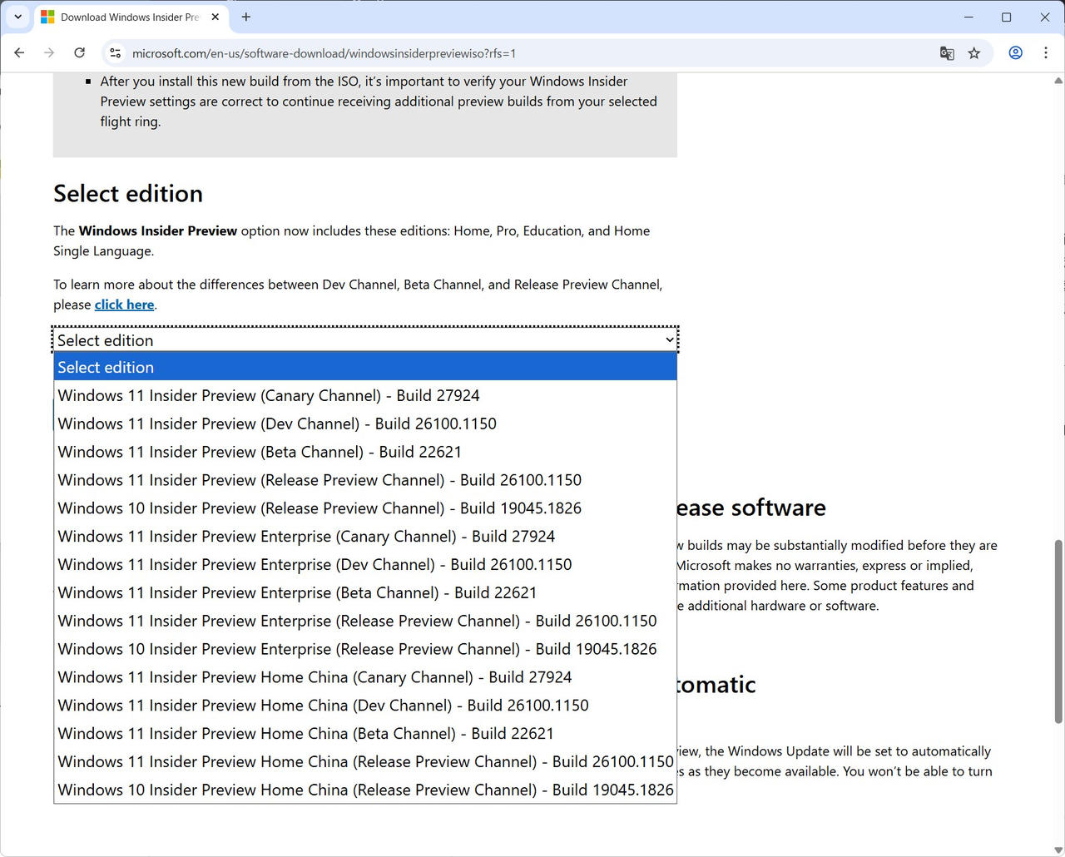Reload the page with refresh icon
This screenshot has height=857, width=1065.
(79, 52)
